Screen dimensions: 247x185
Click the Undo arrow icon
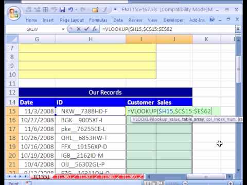pos(70,10)
